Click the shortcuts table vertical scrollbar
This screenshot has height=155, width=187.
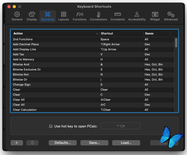[x=176, y=43]
